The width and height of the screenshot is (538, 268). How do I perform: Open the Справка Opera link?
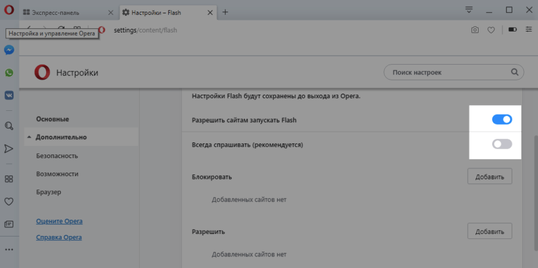point(59,237)
